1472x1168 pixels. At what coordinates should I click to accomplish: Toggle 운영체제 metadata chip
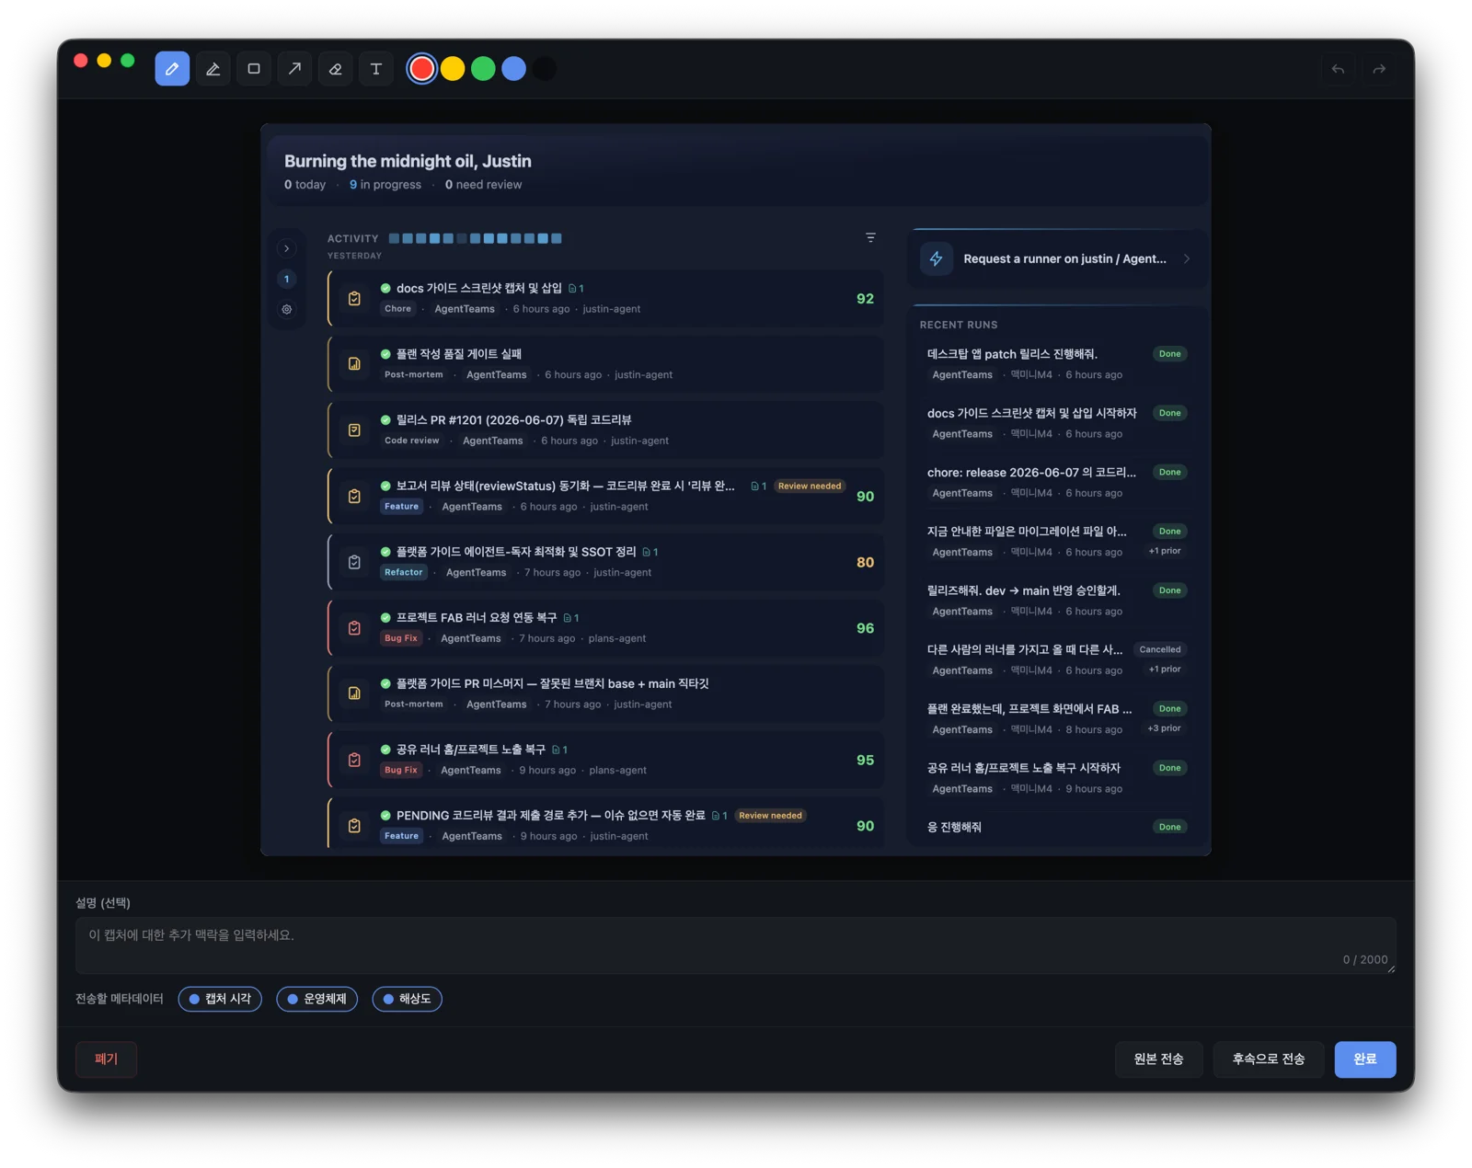click(317, 999)
